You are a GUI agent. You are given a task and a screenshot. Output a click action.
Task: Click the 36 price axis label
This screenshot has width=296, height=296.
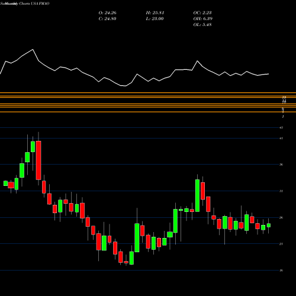click(x=281, y=165)
